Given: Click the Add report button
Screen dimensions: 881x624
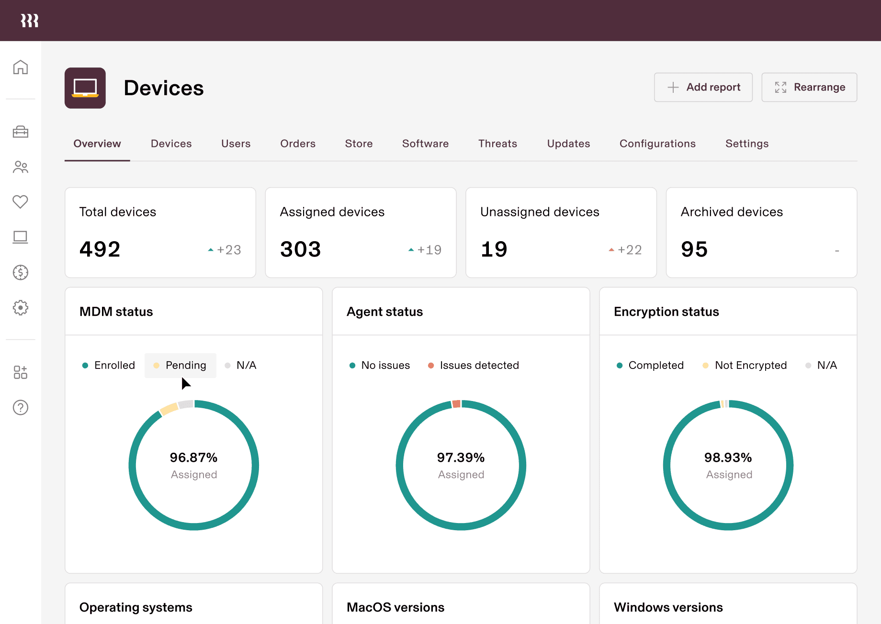Looking at the screenshot, I should coord(703,87).
